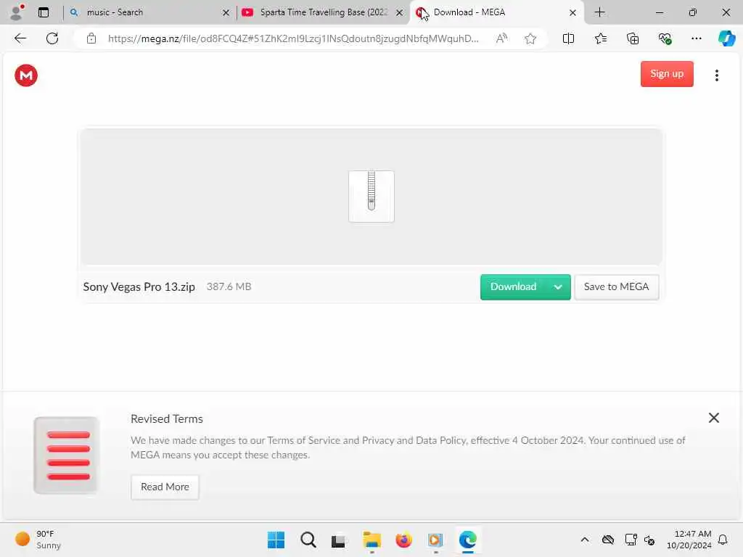743x557 pixels.
Task: Launch Firefox from taskbar
Action: pos(403,540)
